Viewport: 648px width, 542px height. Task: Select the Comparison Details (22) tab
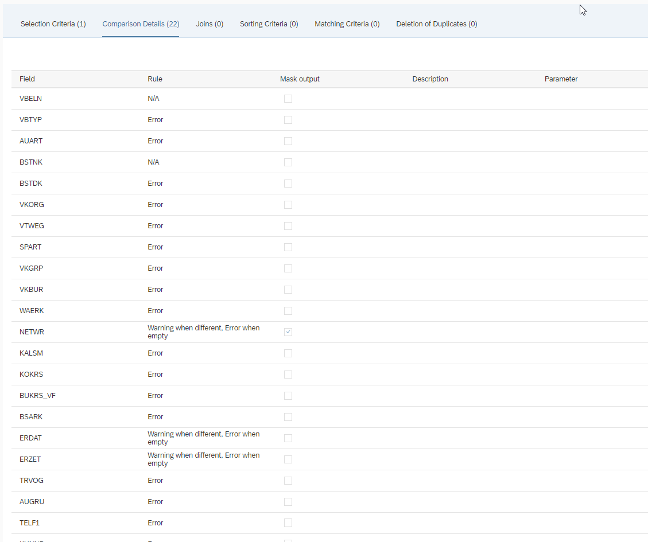click(x=141, y=24)
